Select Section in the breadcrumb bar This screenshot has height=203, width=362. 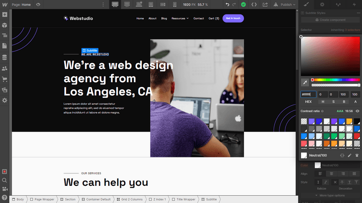click(x=68, y=199)
